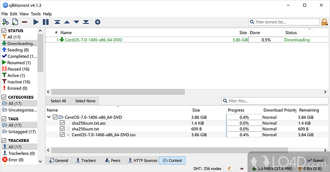
Task: Open the Speed graph tab
Action: point(315,160)
